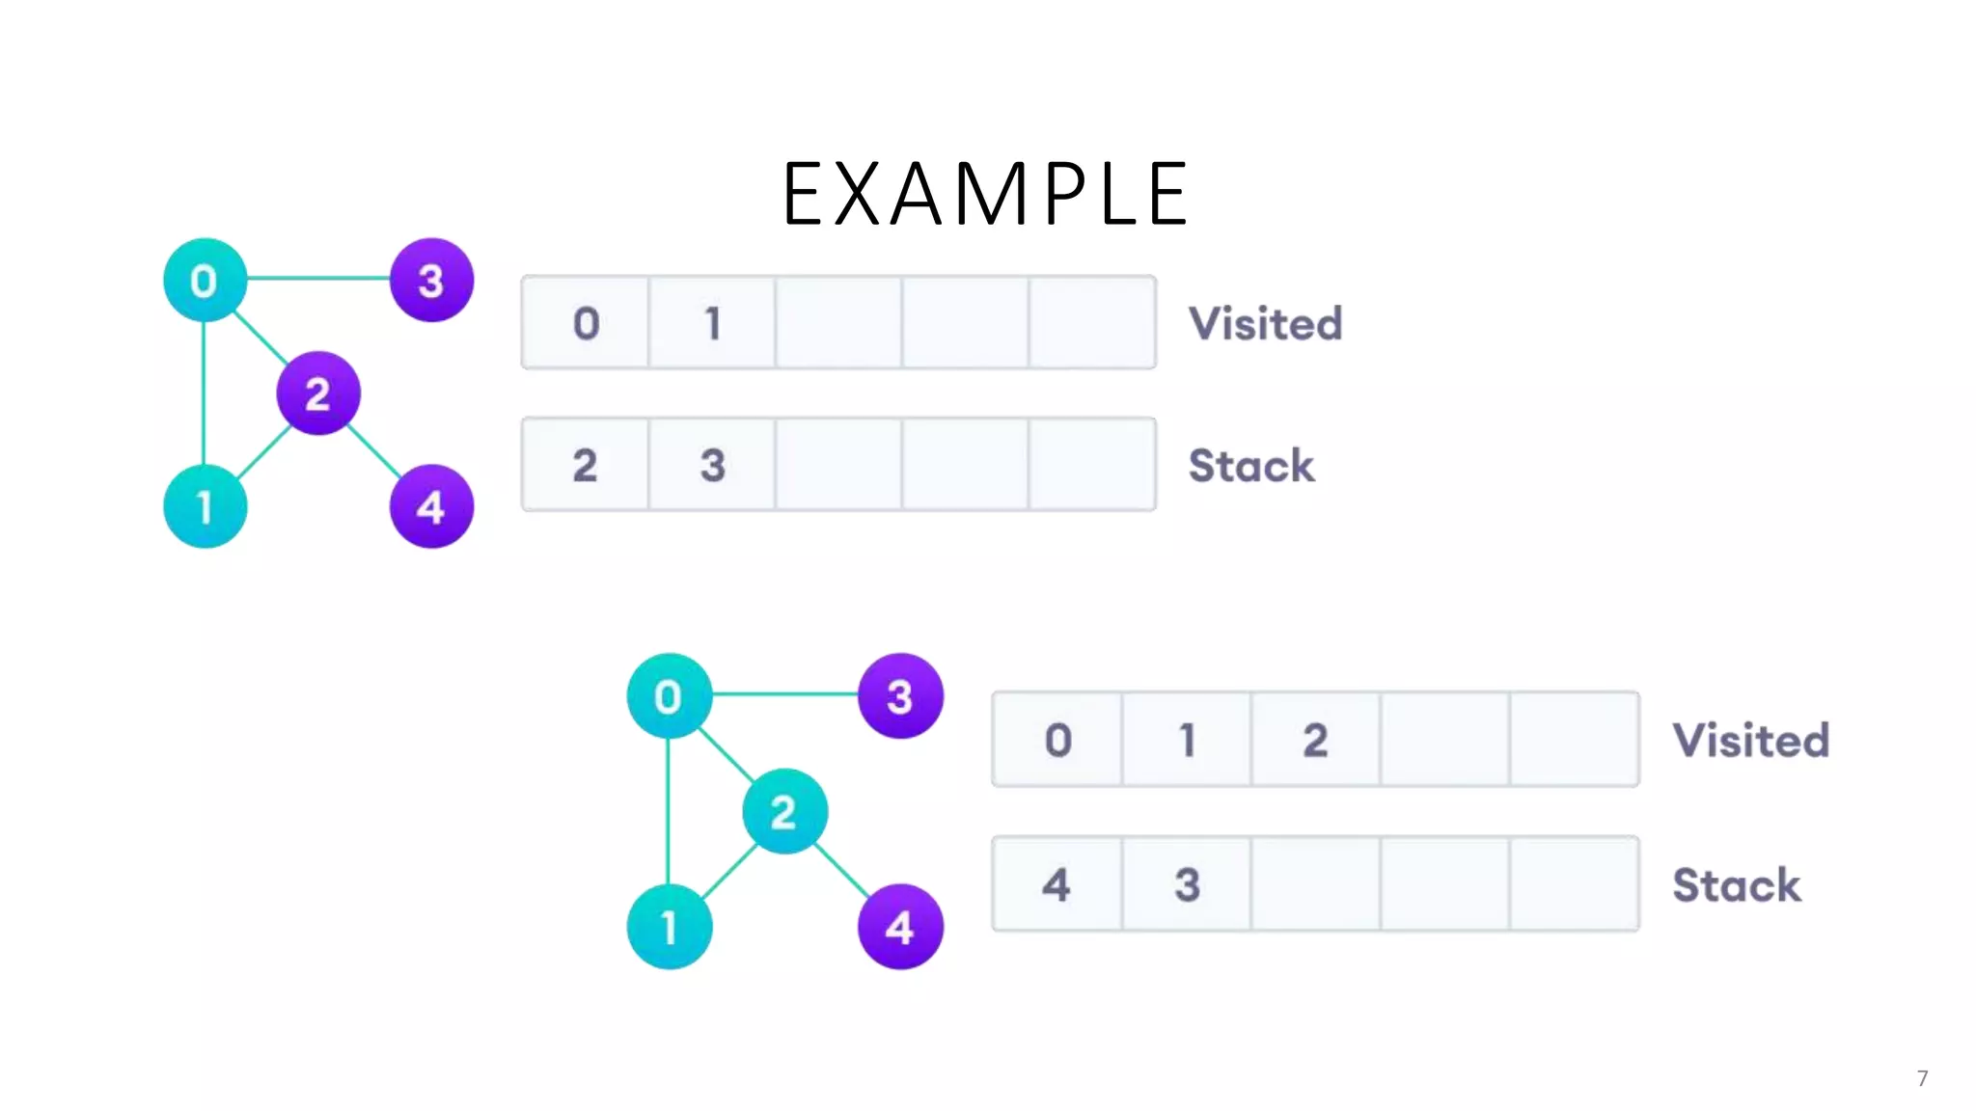This screenshot has width=1976, height=1111.
Task: Click teal node 2 in the lower graph
Action: [784, 811]
